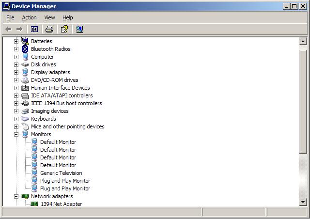
Task: Click the DVD/CD-ROM drives icon
Action: coord(25,80)
